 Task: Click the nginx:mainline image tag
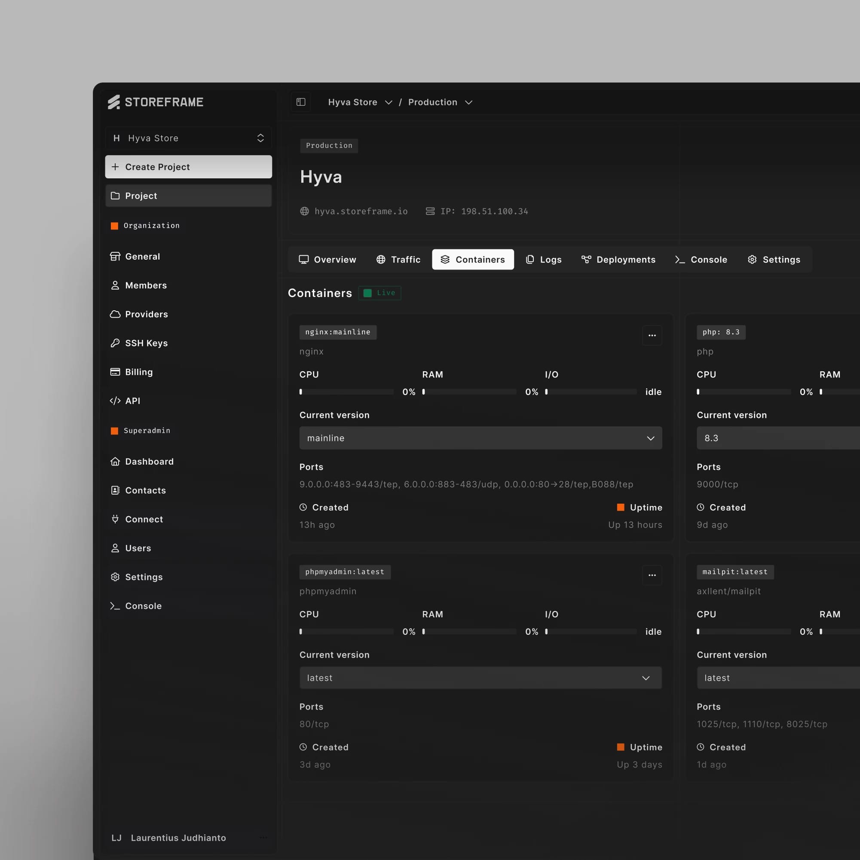pos(338,332)
